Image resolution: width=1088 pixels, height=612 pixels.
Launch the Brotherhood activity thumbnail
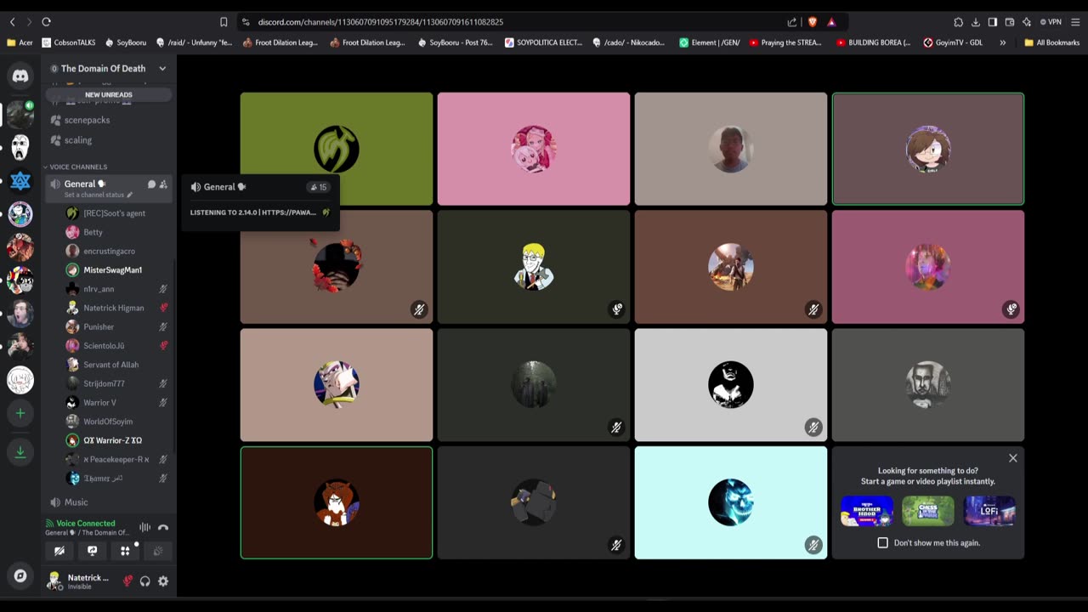(x=866, y=512)
